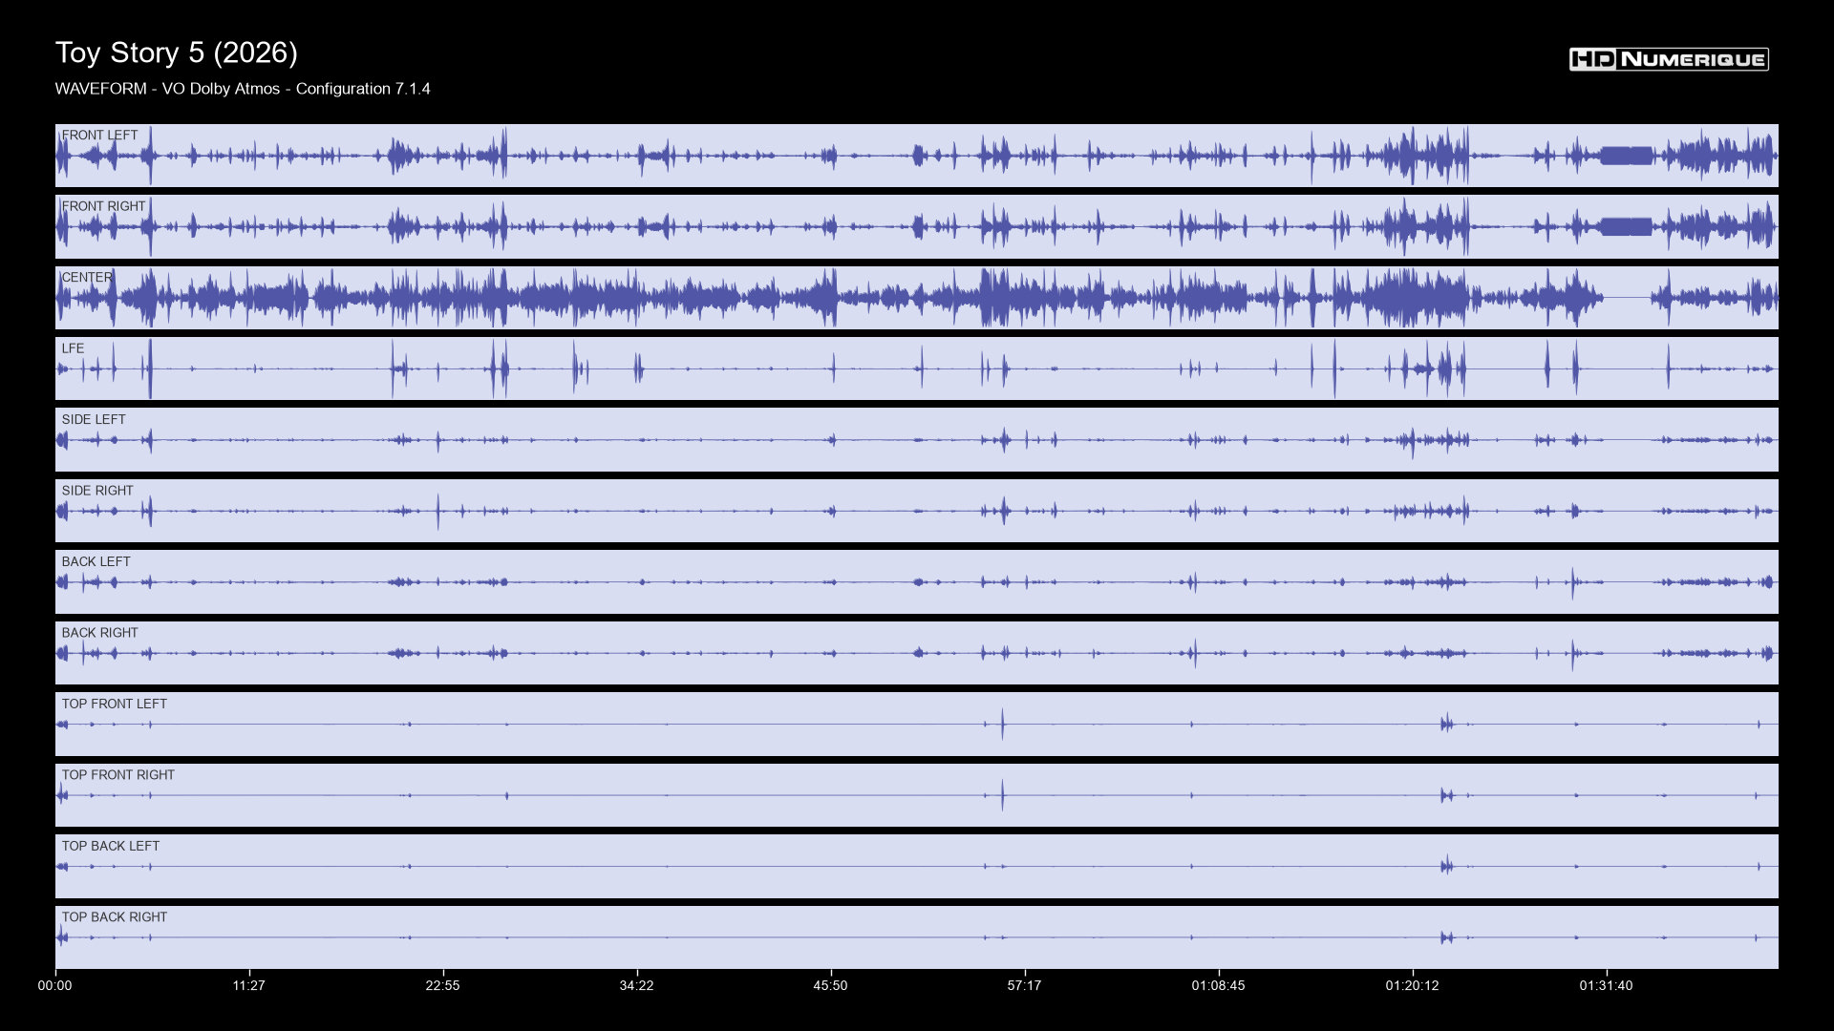
Task: Select the BACK LEFT channel label
Action: (x=96, y=562)
